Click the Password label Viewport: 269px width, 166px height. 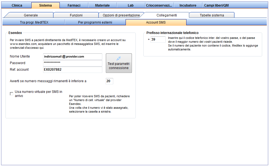18,63
